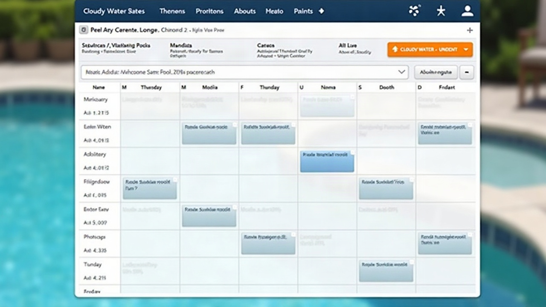The height and width of the screenshot is (307, 546).
Task: Toggle corner checkbox on Photscaps Fndart card
Action: tap(470, 235)
